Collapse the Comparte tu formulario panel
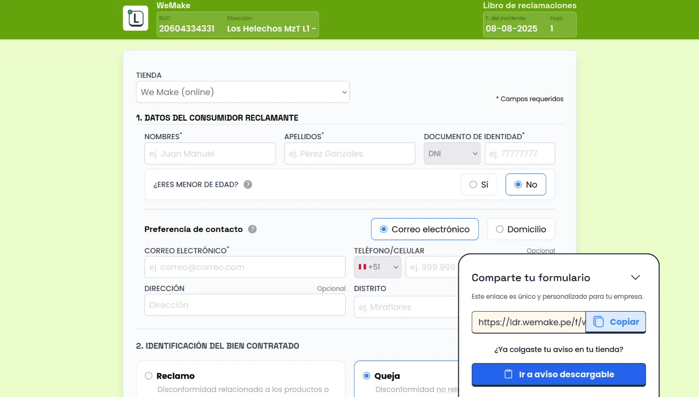699x397 pixels. tap(635, 278)
